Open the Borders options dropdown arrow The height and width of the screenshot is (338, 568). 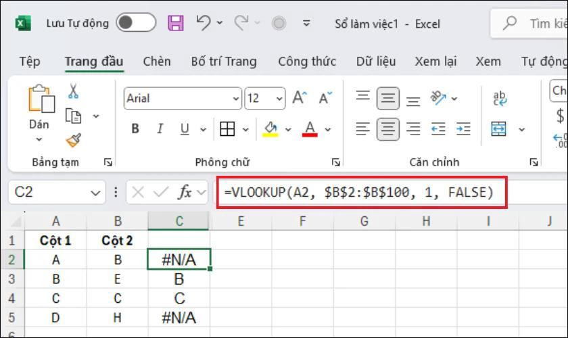(245, 129)
